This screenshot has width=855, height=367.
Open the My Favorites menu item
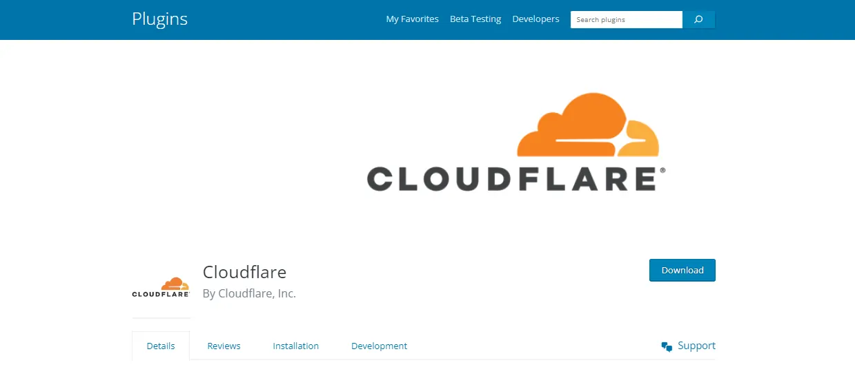coord(412,19)
